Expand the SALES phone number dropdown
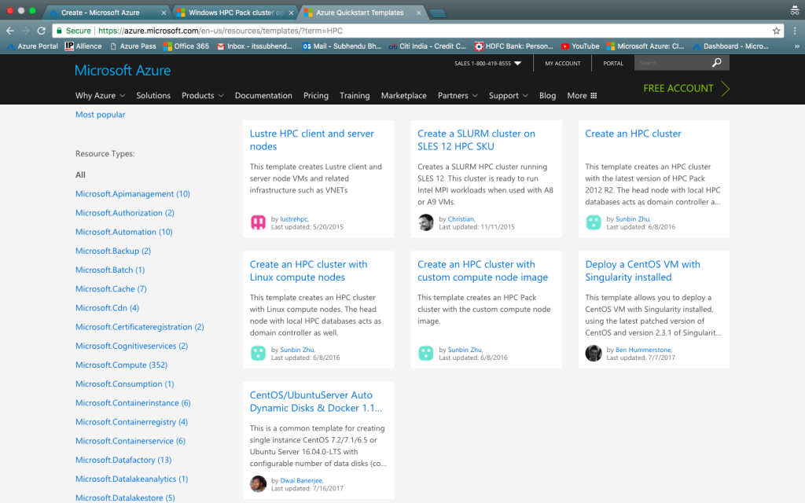 [x=517, y=63]
